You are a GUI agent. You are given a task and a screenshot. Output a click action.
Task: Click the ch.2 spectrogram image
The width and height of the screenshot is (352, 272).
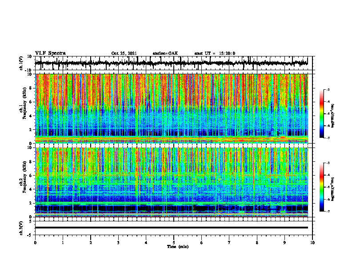tap(171, 182)
